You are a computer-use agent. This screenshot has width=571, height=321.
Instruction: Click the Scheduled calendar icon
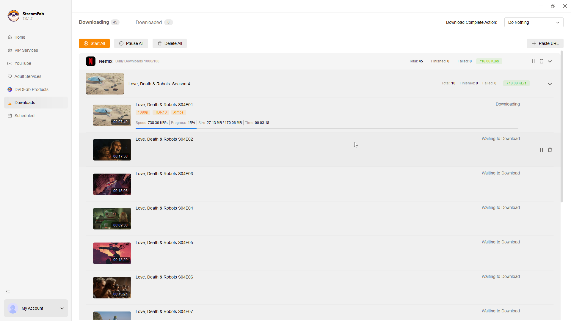pyautogui.click(x=10, y=116)
